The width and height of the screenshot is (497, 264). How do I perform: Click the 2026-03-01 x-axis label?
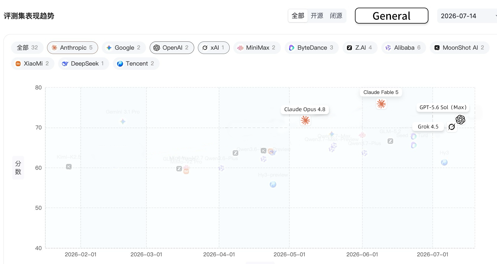click(x=146, y=254)
